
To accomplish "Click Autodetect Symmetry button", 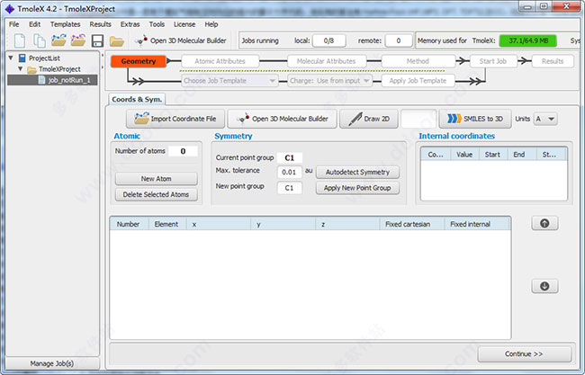I will (357, 172).
